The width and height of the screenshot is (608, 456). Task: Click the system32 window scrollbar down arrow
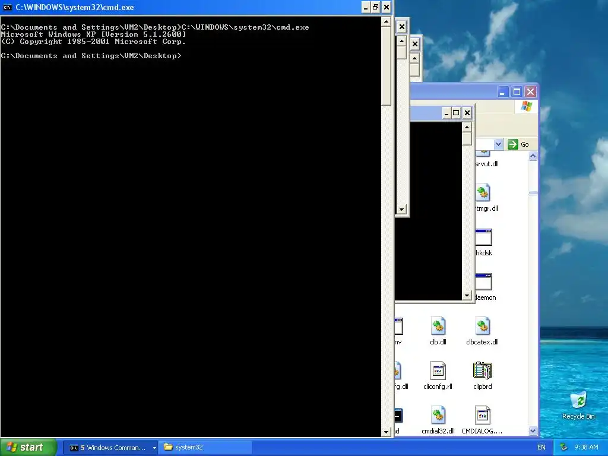(x=533, y=430)
